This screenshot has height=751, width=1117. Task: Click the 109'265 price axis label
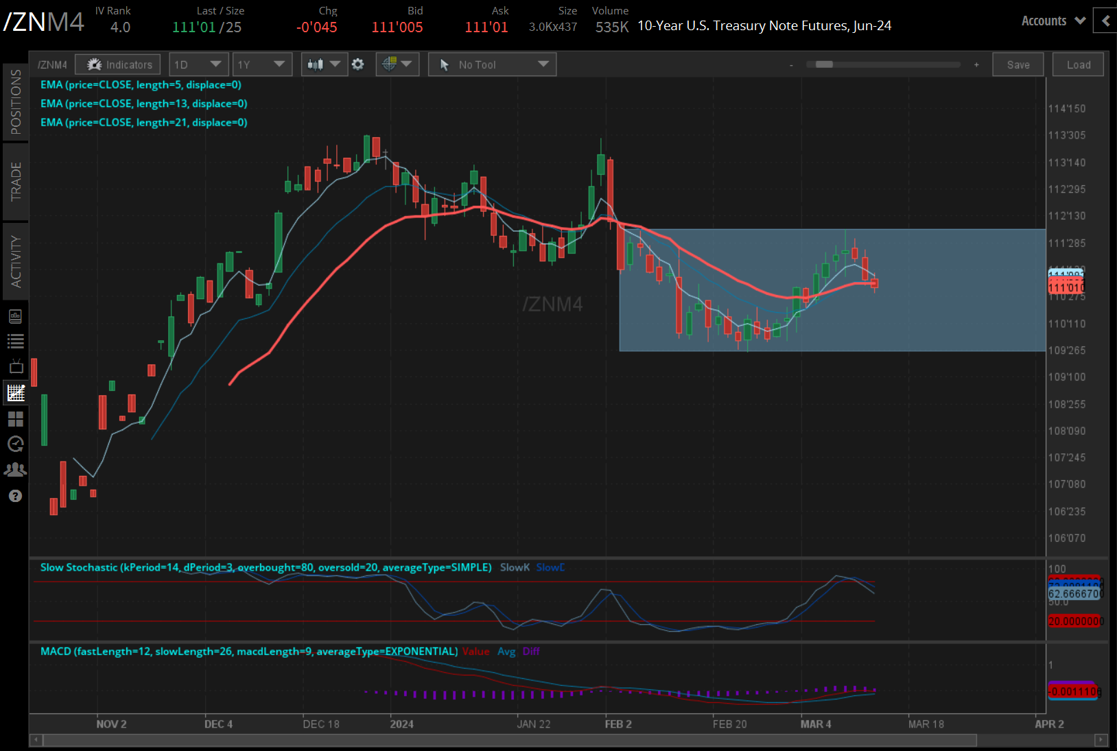(x=1067, y=350)
